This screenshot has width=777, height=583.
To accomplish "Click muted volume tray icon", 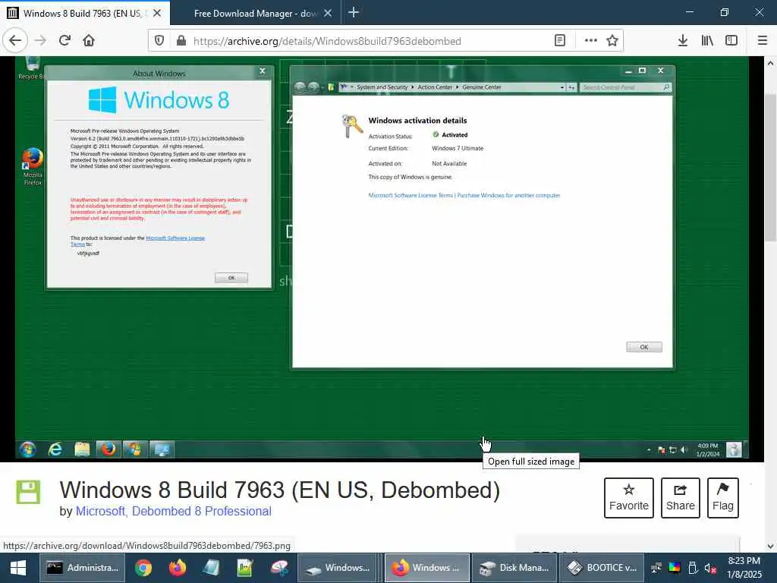I will click(710, 568).
